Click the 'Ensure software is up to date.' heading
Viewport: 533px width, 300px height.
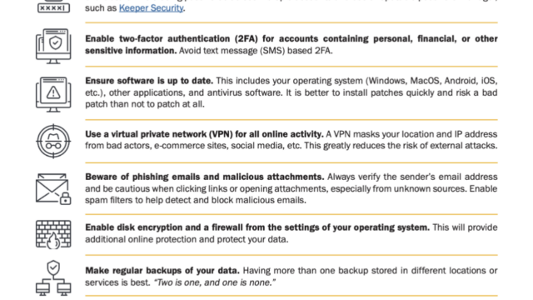(149, 81)
